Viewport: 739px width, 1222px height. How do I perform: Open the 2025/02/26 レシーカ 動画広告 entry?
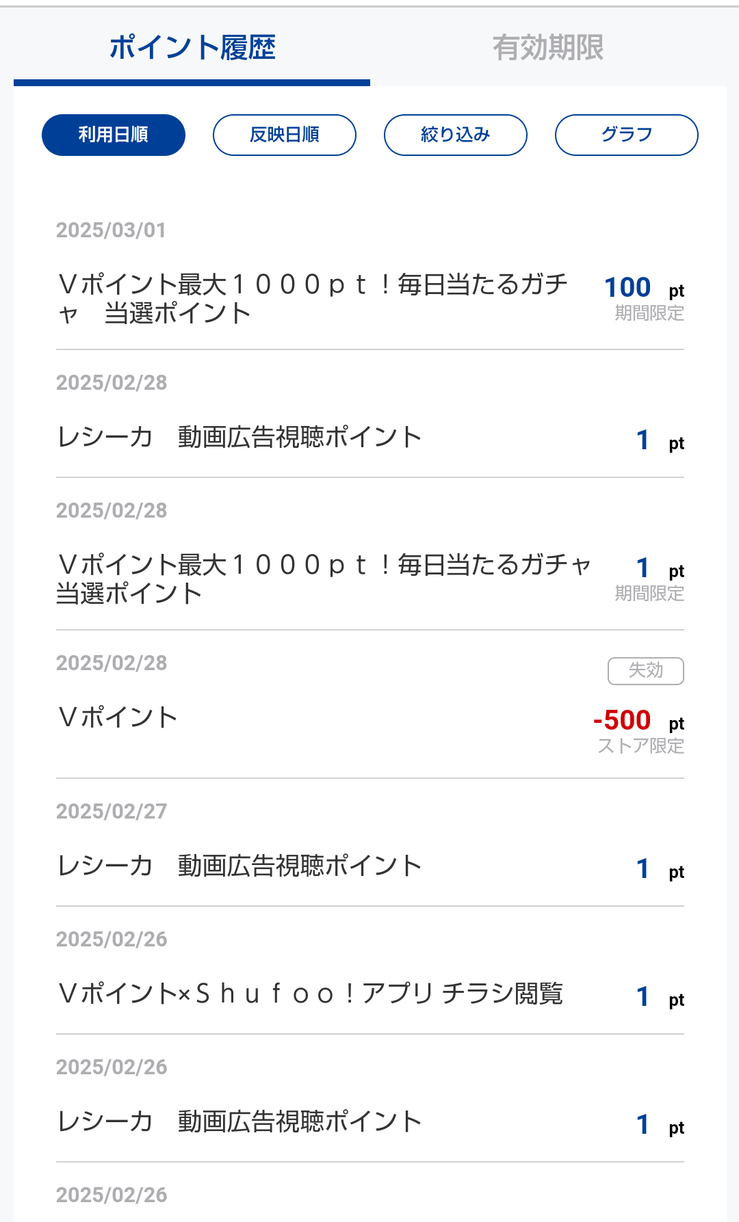click(x=239, y=1122)
